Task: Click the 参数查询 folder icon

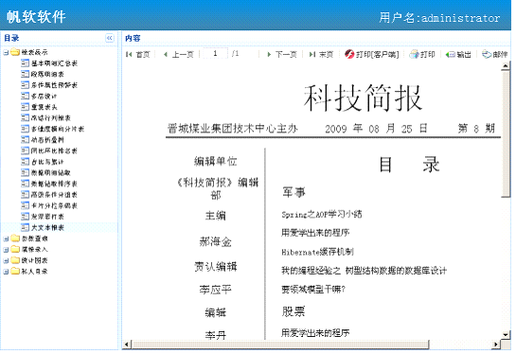Action: coord(15,239)
